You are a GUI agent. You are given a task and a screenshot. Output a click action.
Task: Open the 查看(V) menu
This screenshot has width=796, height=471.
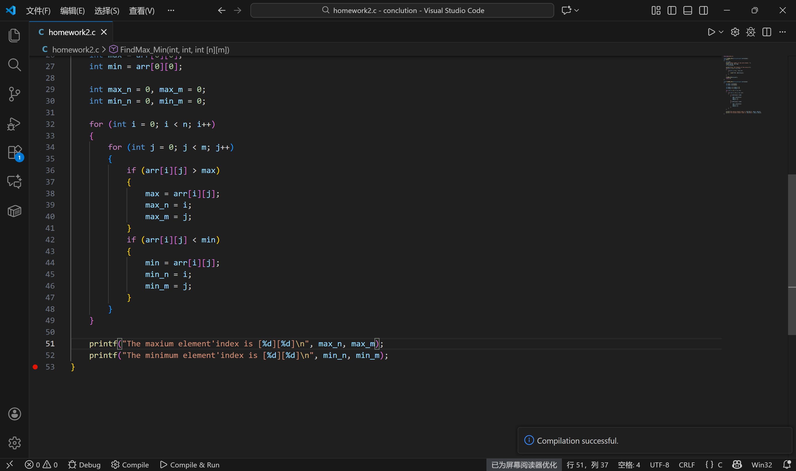[x=142, y=11]
